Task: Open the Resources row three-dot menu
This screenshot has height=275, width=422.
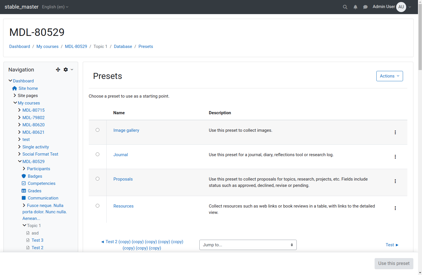Action: [395, 208]
